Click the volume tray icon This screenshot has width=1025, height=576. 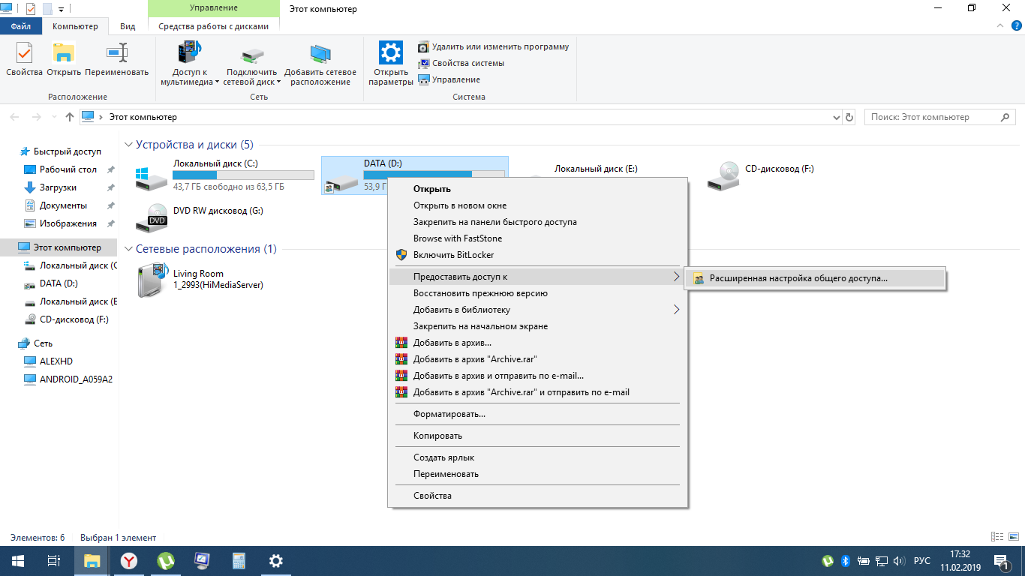[x=900, y=561]
